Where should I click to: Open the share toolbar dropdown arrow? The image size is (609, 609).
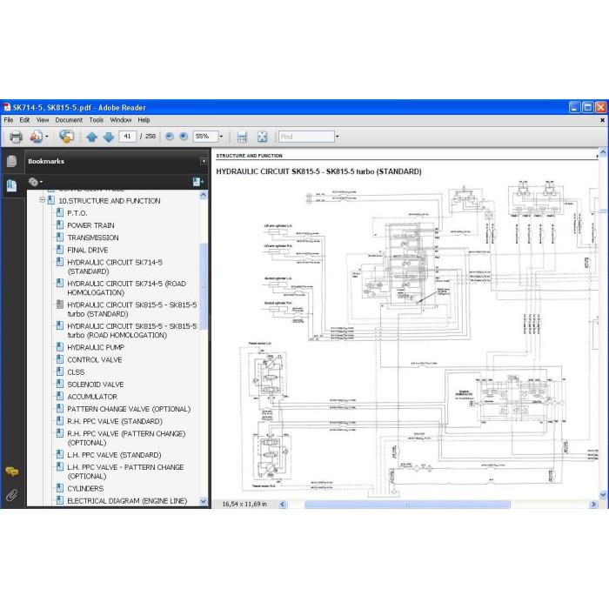47,137
